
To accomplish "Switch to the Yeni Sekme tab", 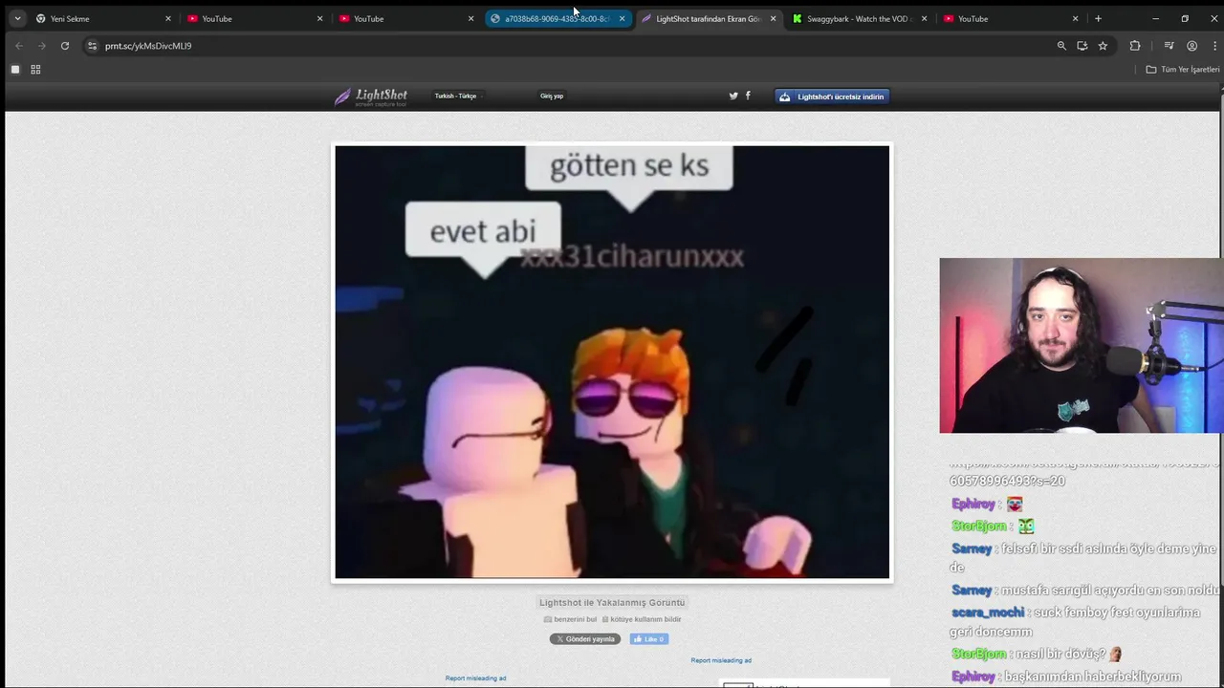I will pyautogui.click(x=101, y=18).
